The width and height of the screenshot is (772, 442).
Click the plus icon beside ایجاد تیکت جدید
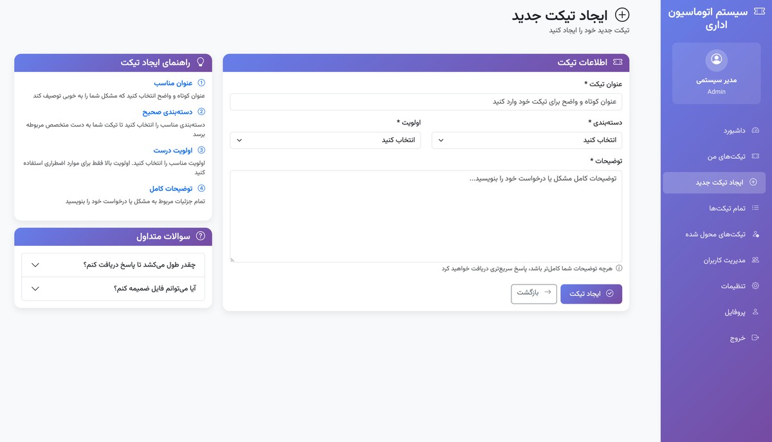coord(621,15)
